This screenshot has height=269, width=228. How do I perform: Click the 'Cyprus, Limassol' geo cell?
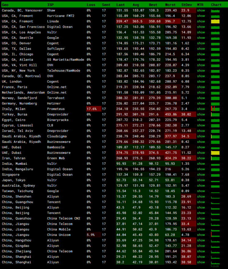tap(18, 126)
